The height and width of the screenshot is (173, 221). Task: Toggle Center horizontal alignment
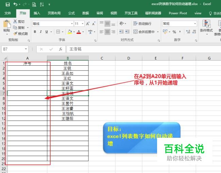107,32
